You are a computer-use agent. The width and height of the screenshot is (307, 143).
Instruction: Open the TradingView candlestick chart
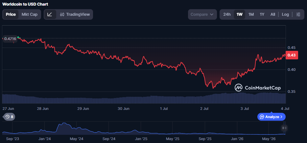pyautogui.click(x=75, y=14)
